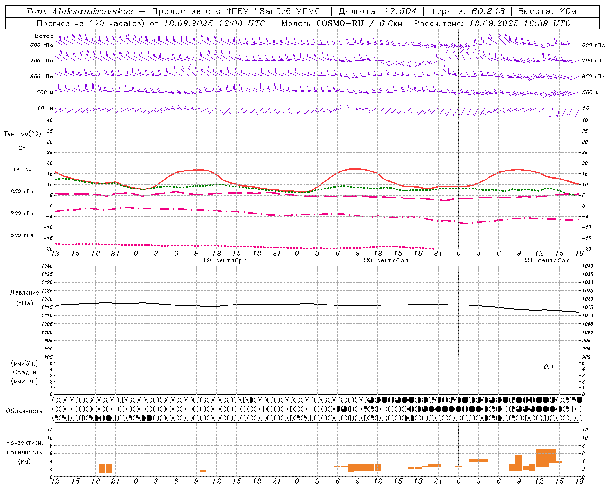Click the station name Tom_Aleksandrovskoe
The height and width of the screenshot is (485, 607).
[x=80, y=11]
